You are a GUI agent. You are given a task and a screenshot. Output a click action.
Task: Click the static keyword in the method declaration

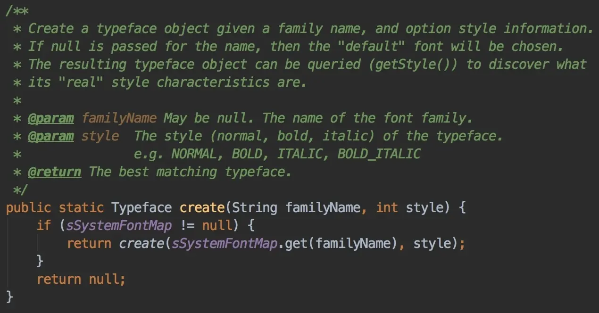point(82,207)
